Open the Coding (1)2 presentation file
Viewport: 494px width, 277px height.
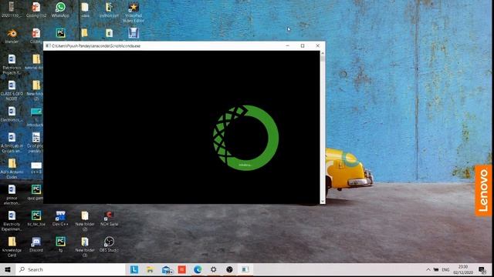pyautogui.click(x=36, y=10)
